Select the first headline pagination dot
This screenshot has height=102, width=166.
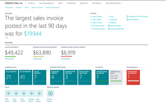click(x=6, y=38)
